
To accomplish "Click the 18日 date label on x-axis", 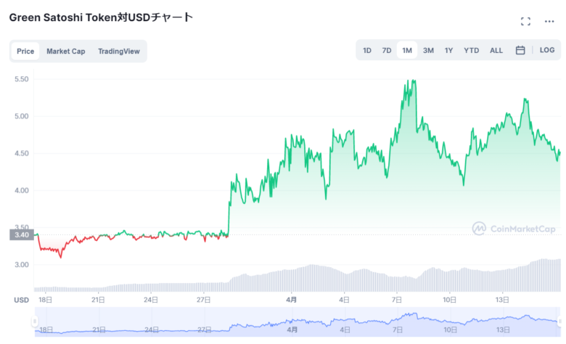I will coord(46,300).
